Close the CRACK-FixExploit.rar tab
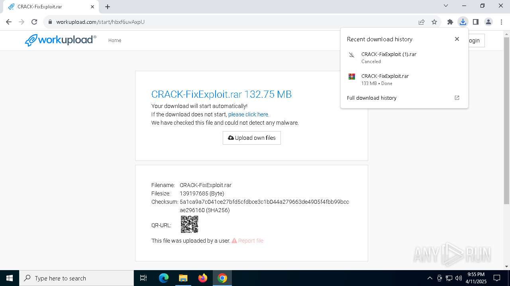The width and height of the screenshot is (510, 286). coord(92,7)
